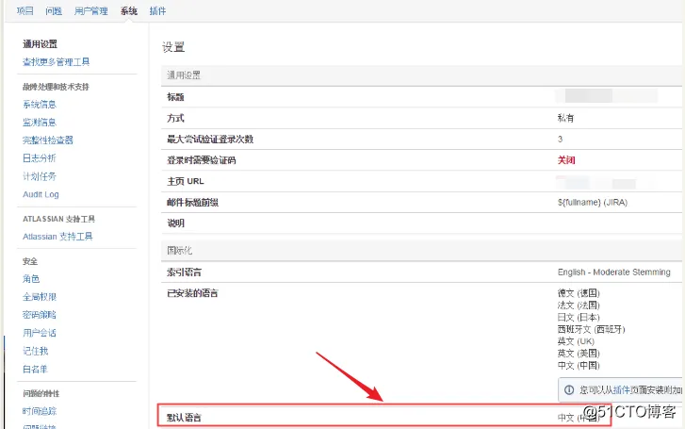This screenshot has height=429, width=685.
Task: Click the 邮件标题前缀 label
Action: pos(192,203)
